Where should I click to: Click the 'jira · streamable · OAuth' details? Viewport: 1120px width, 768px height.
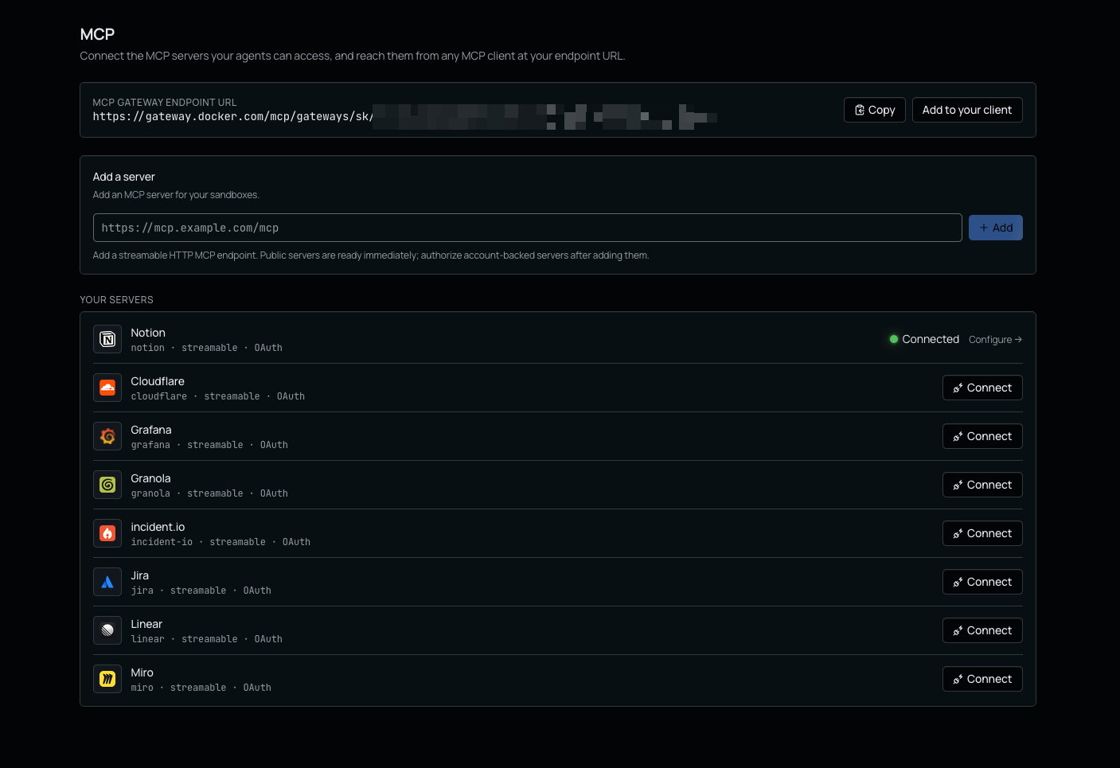click(x=201, y=591)
